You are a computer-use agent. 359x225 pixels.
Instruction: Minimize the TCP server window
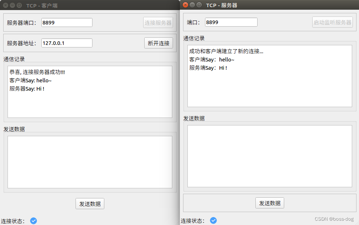coord(192,5)
